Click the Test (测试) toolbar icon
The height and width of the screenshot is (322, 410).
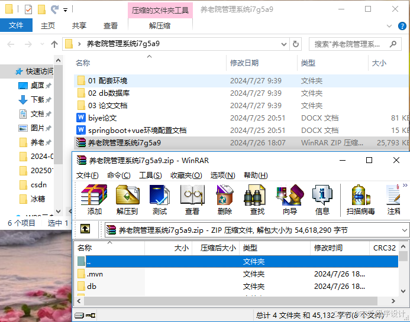click(160, 200)
